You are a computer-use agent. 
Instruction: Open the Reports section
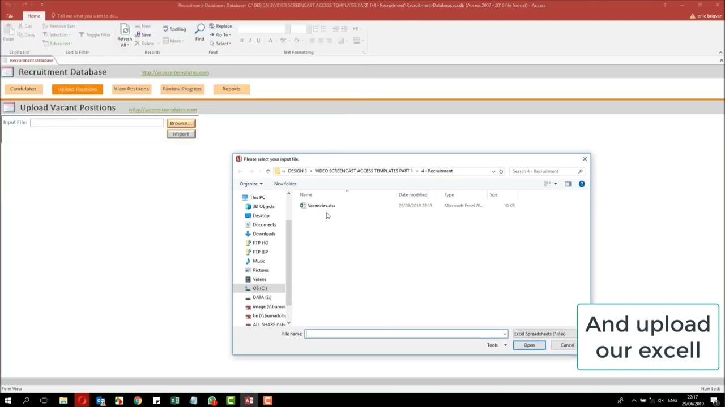tap(231, 89)
